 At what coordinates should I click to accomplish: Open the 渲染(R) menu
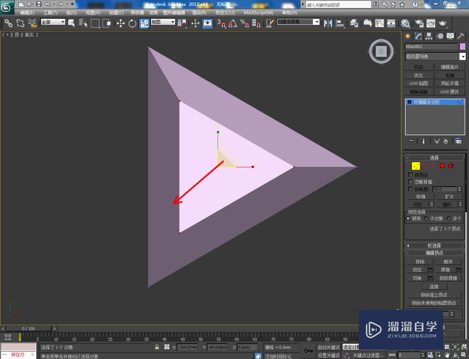click(x=198, y=13)
